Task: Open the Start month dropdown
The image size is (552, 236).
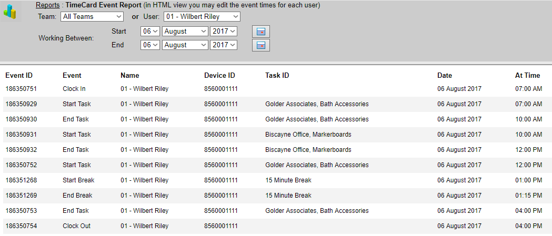Action: 185,32
